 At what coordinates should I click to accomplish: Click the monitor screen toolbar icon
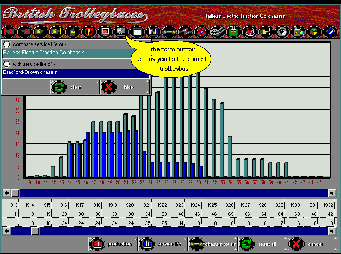pyautogui.click(x=105, y=32)
